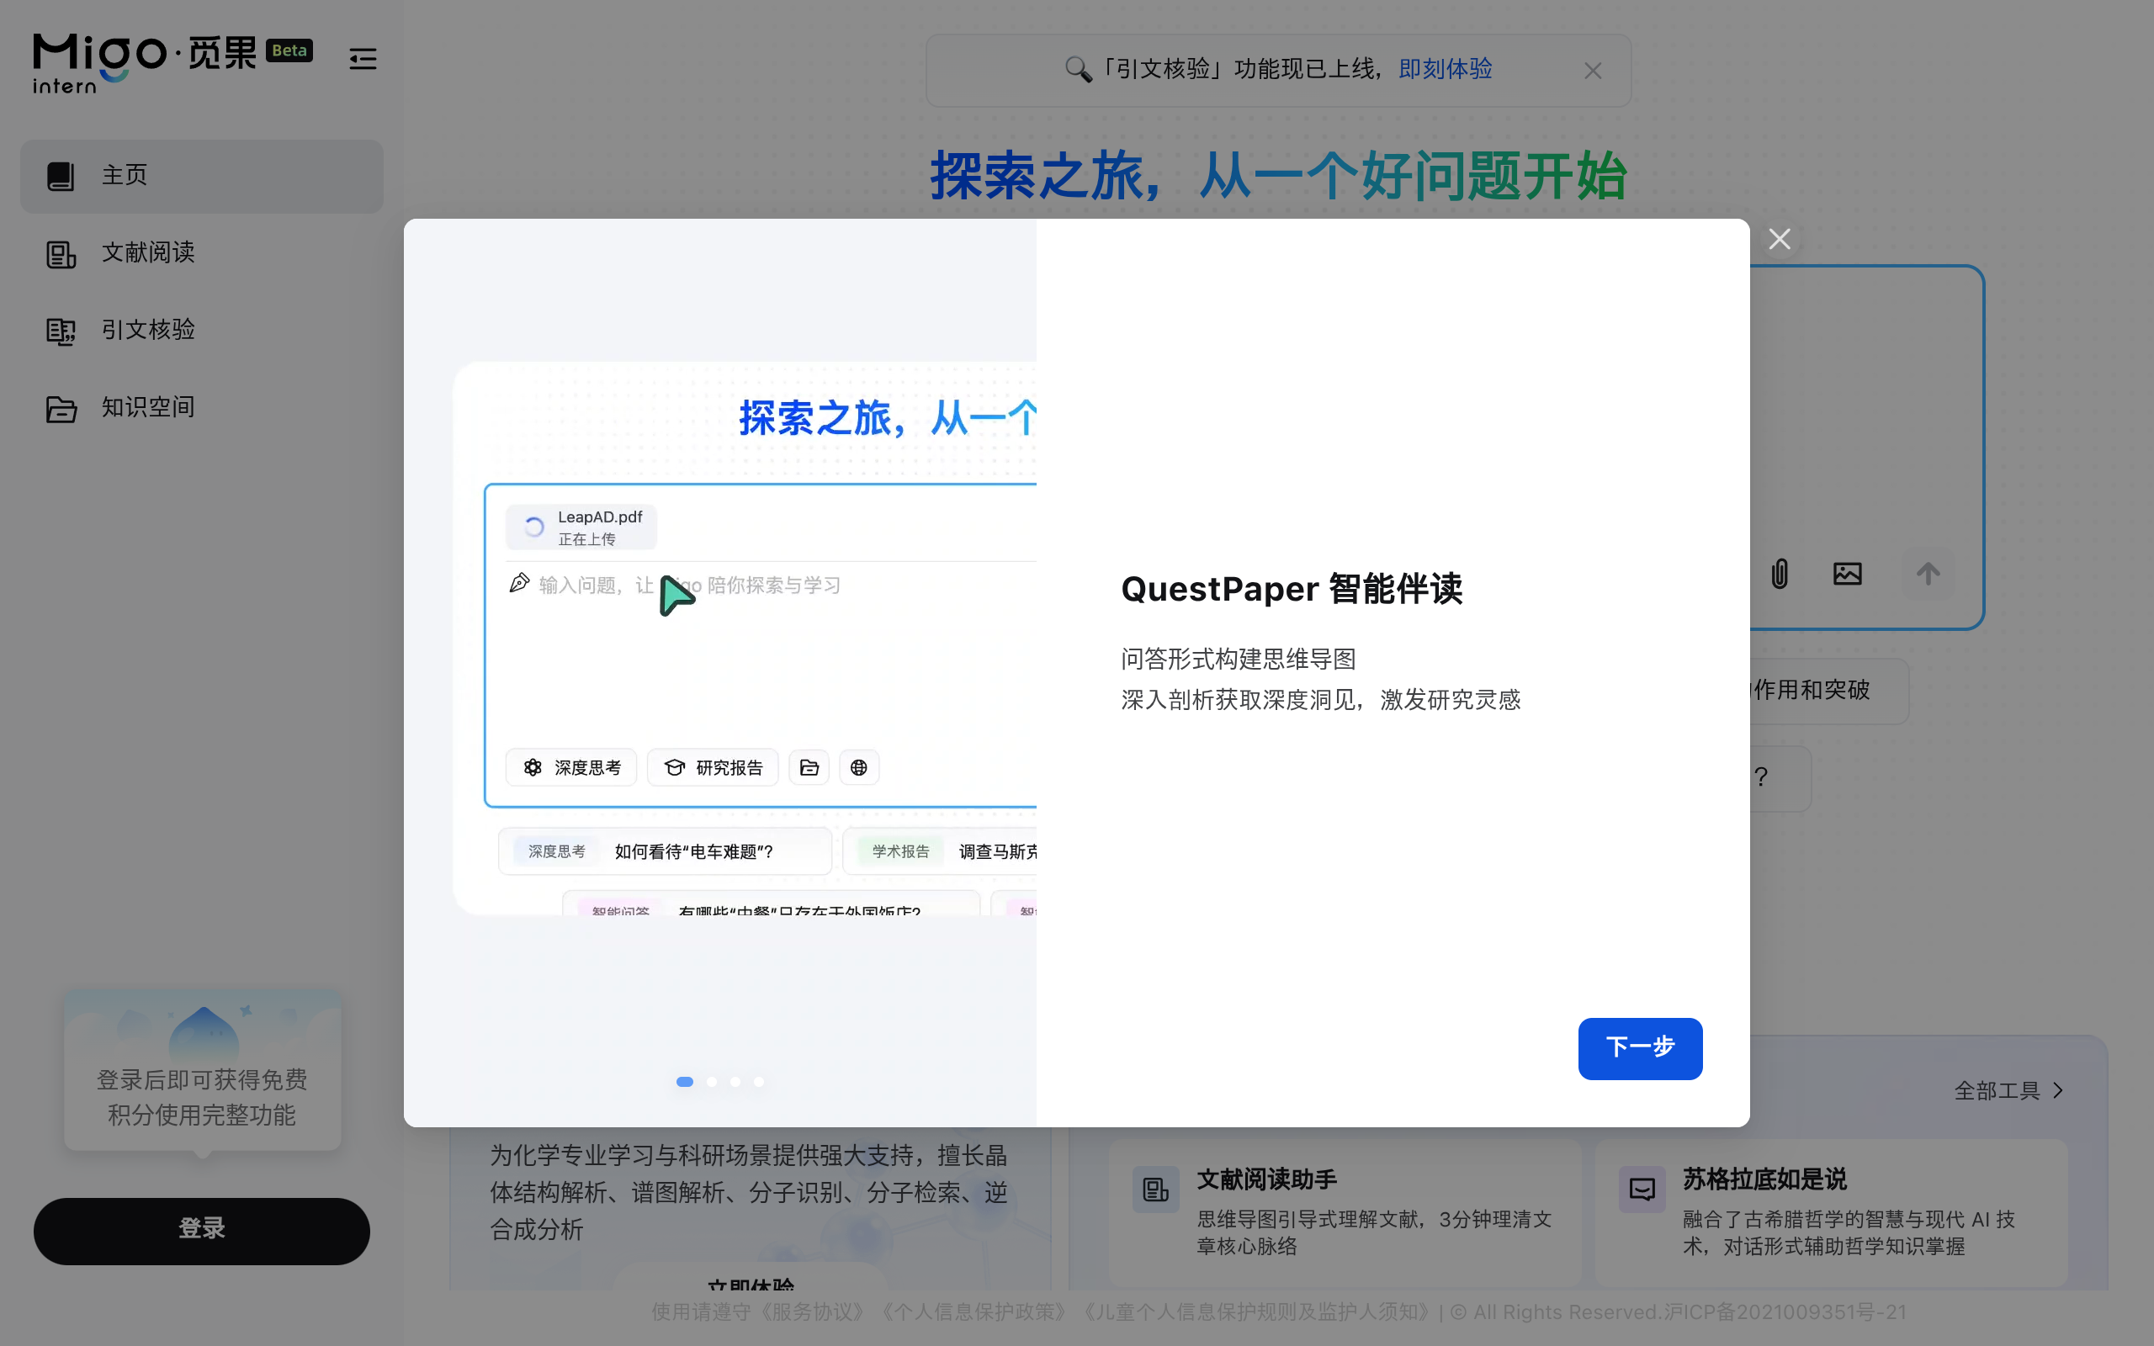
Task: Open the 苏格拉底如是说 tool card
Action: (1831, 1211)
